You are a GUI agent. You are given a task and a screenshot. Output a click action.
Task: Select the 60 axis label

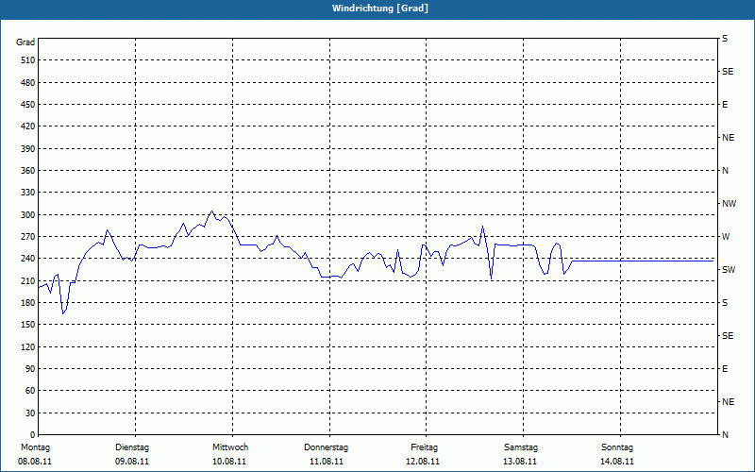[30, 391]
